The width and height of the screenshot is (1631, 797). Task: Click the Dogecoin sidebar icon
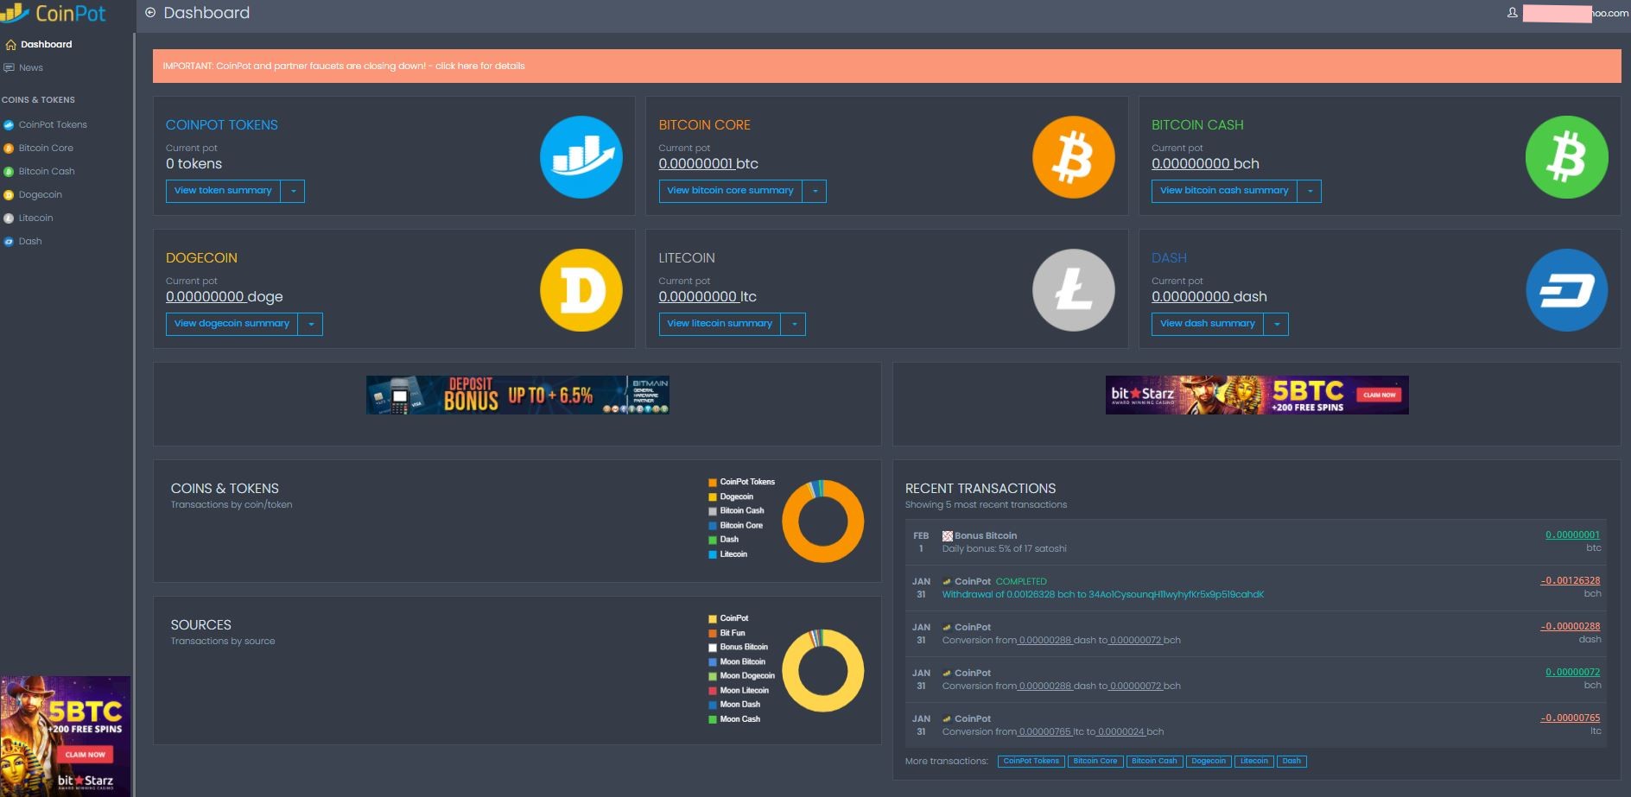tap(9, 195)
